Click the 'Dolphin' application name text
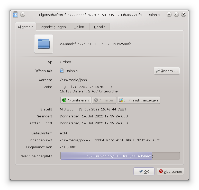The height and width of the screenshot is (190, 199). tap(71, 71)
